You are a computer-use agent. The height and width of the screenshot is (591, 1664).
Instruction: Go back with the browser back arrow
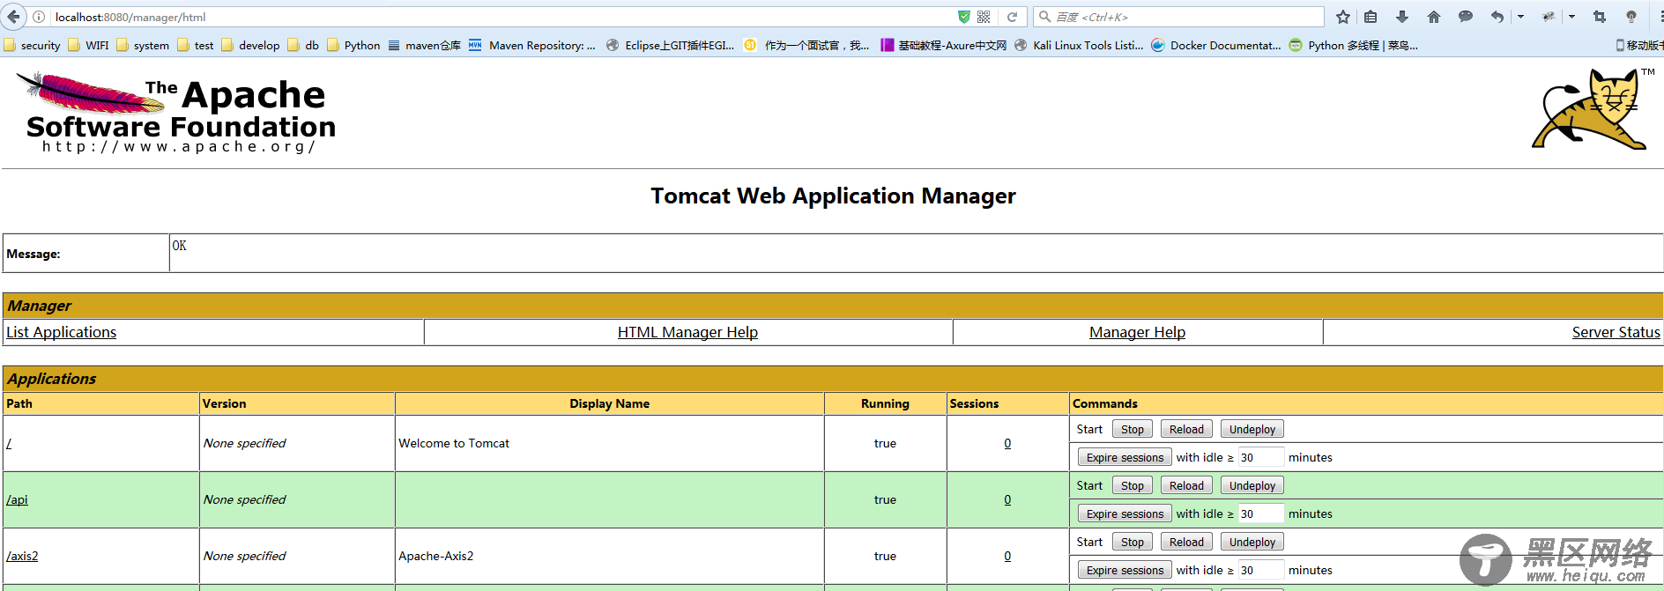pos(12,17)
